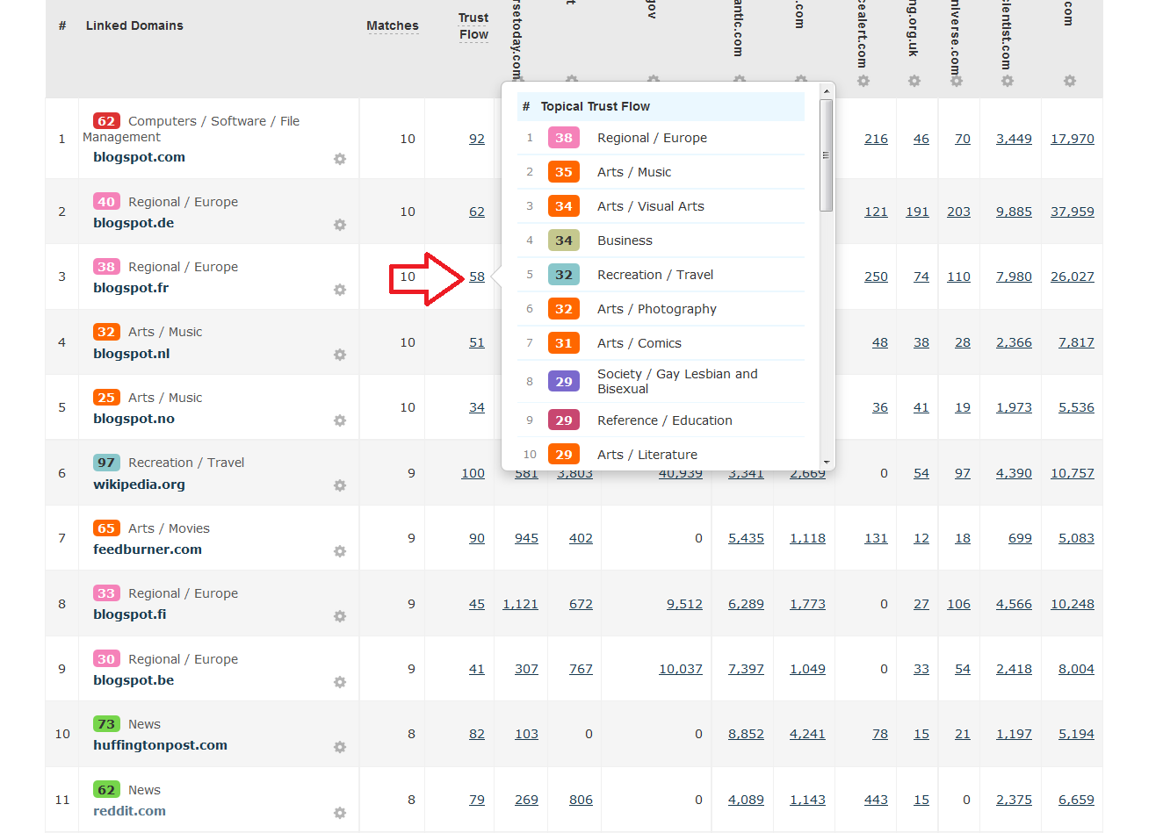Select Arts / Photography in popup list

coord(657,309)
